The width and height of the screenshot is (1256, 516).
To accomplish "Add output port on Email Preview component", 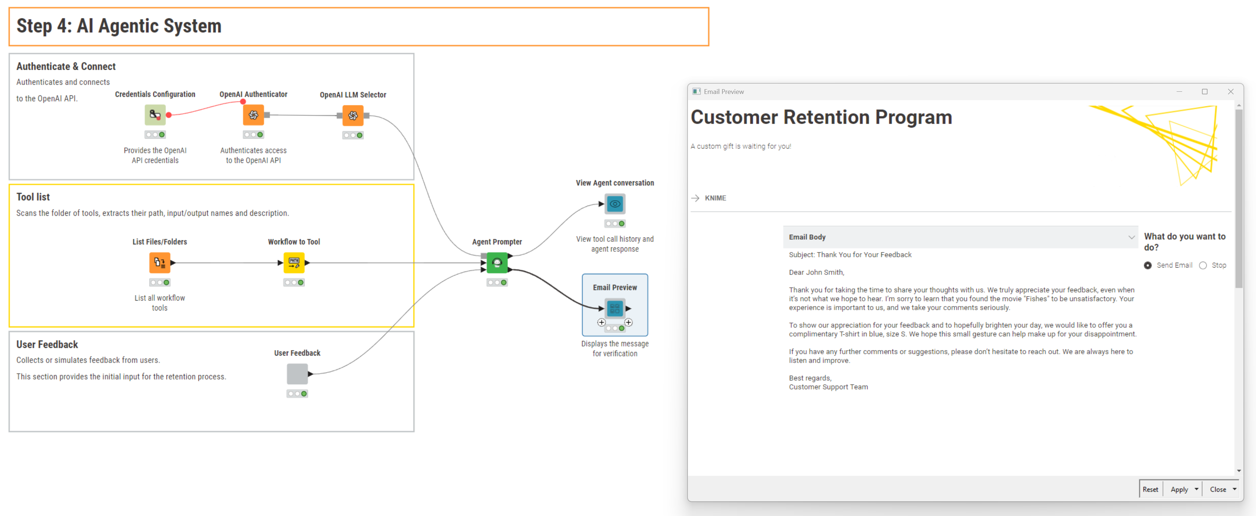I will pos(628,322).
